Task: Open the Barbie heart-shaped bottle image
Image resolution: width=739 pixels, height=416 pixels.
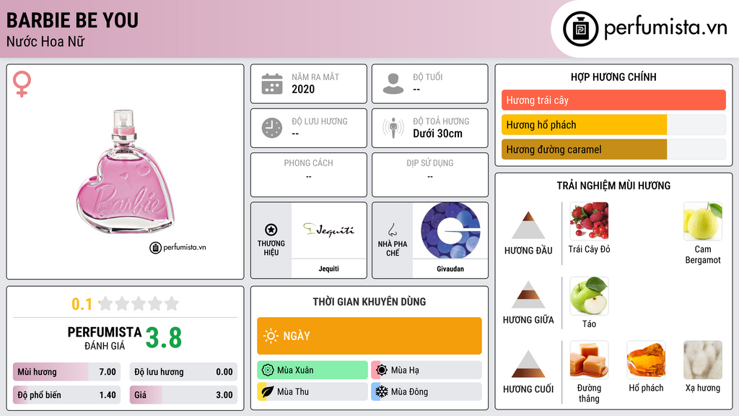Action: tap(126, 171)
